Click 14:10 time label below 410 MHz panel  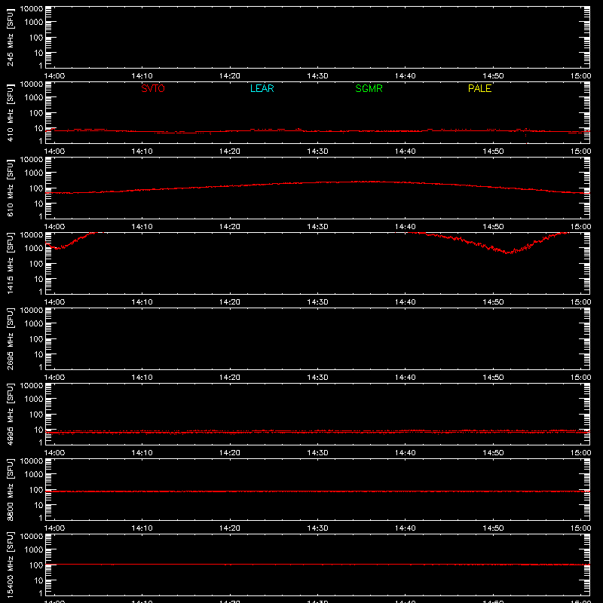click(142, 152)
